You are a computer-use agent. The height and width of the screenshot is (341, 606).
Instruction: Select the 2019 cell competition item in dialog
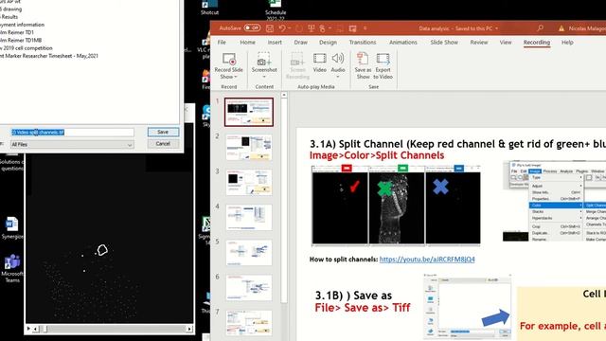(26, 48)
